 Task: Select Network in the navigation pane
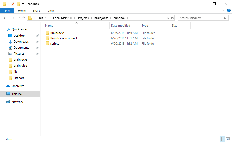[x=17, y=102]
